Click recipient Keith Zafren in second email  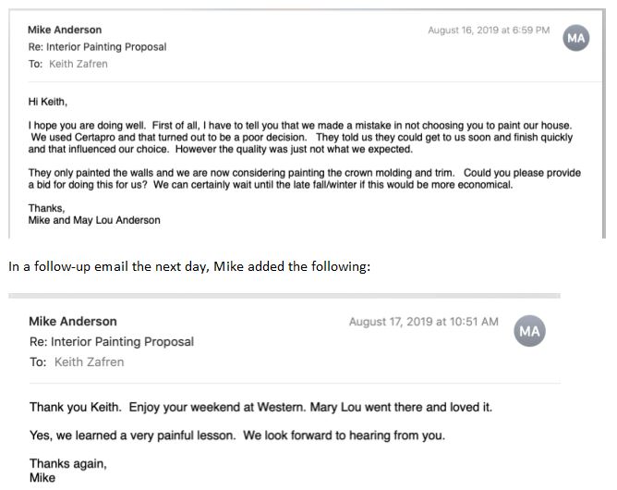pyautogui.click(x=89, y=362)
